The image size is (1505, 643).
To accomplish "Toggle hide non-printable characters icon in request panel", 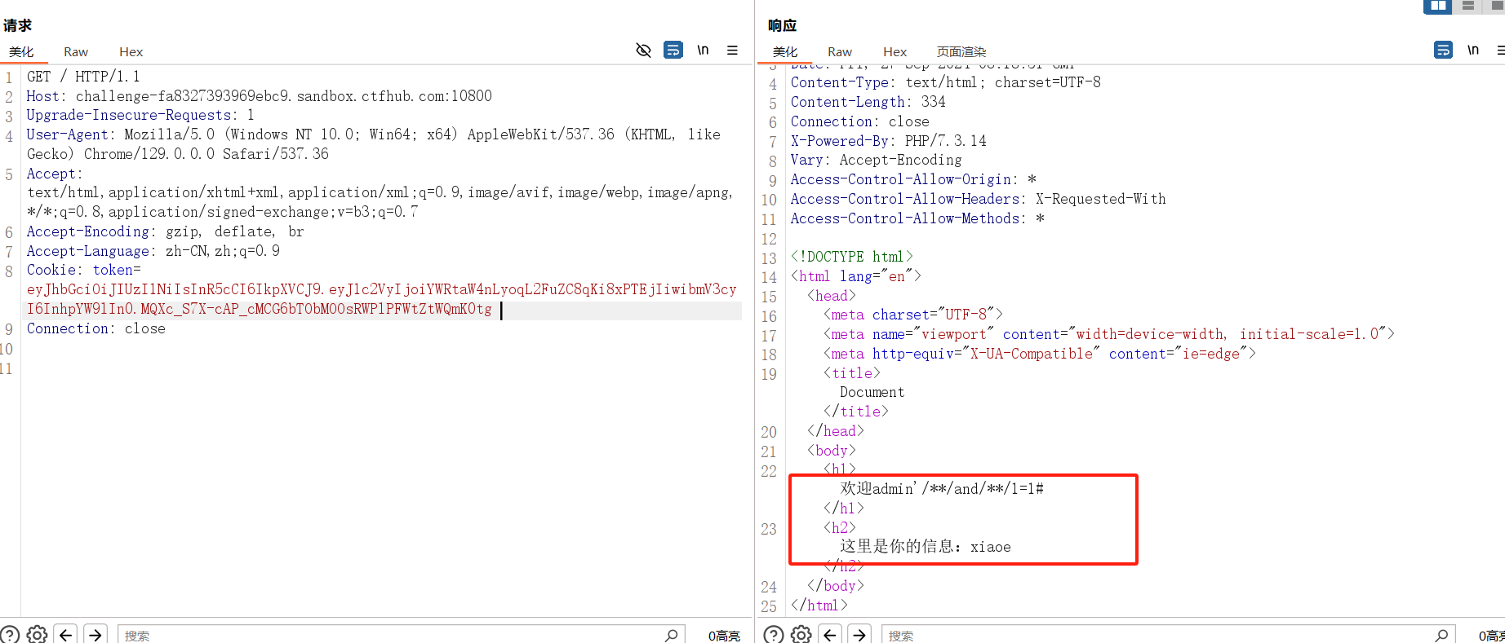I will click(643, 51).
